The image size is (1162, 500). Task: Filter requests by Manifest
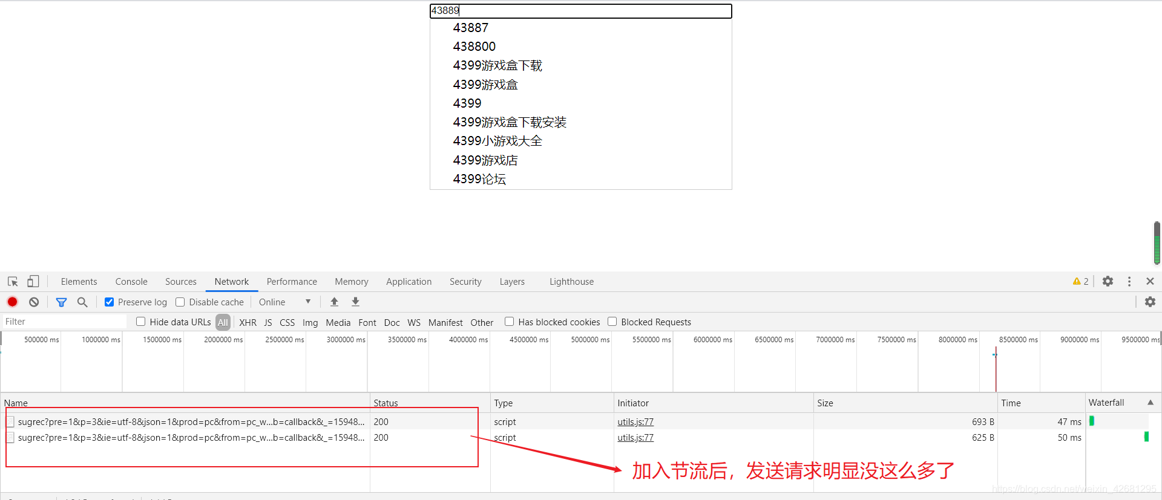coord(445,322)
